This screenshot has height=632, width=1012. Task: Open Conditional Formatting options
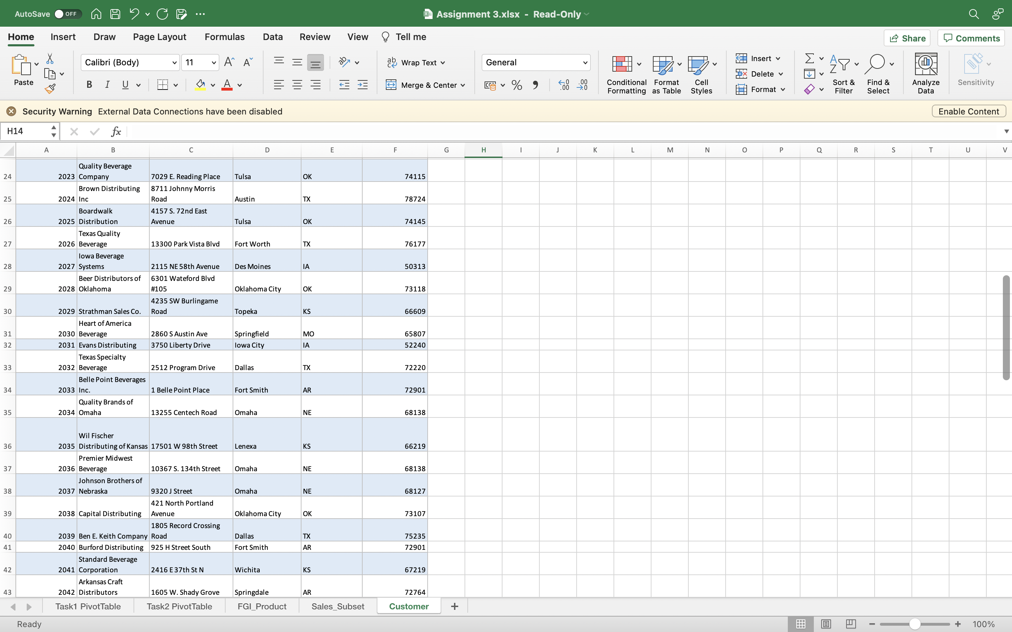625,74
